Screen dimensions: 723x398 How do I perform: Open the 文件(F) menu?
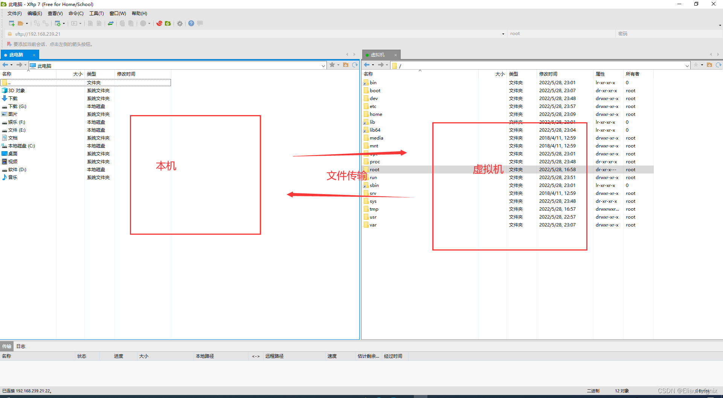(15, 14)
